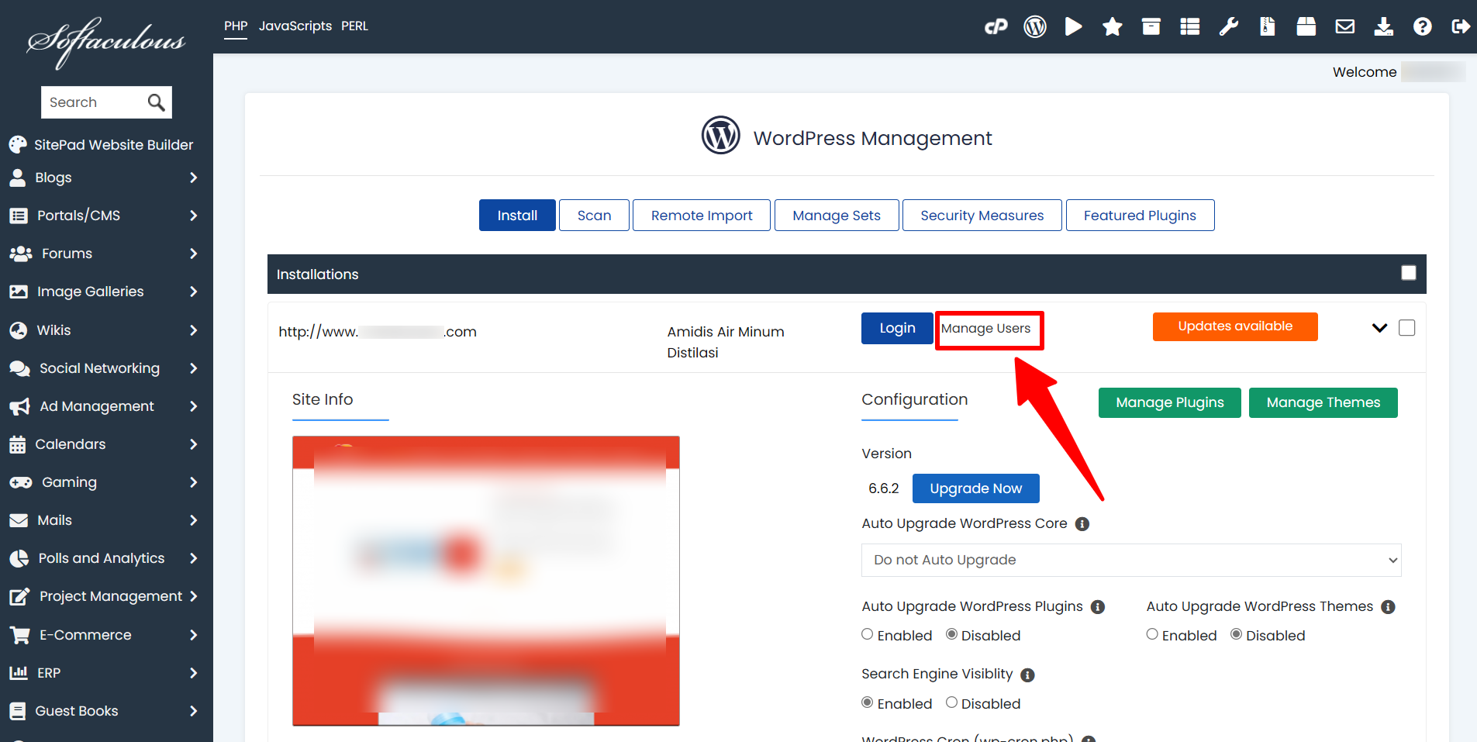1477x742 pixels.
Task: Click info icon beside Search Engine Visiblity
Action: click(x=1028, y=675)
